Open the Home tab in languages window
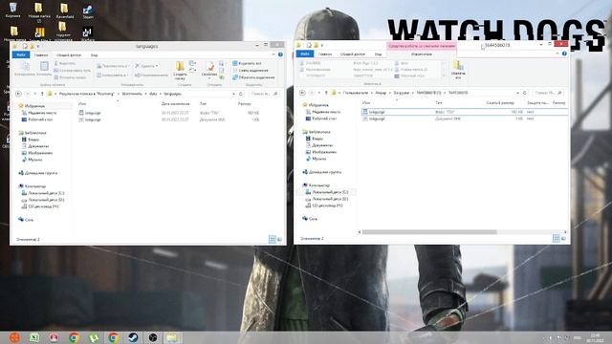 (41, 55)
